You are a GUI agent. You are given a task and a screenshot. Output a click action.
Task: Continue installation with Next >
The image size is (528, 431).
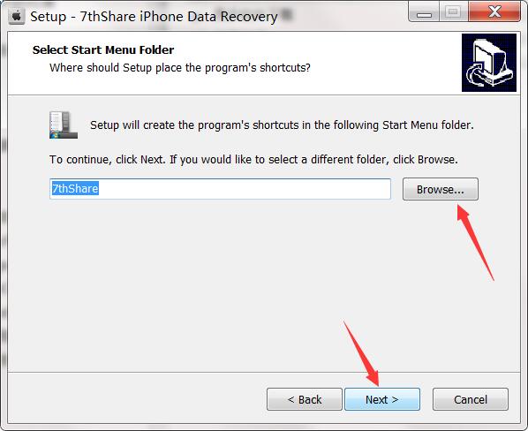tap(382, 399)
